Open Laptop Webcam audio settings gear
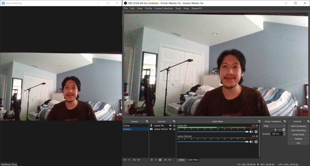The height and width of the screenshot is (166, 310). point(256,142)
